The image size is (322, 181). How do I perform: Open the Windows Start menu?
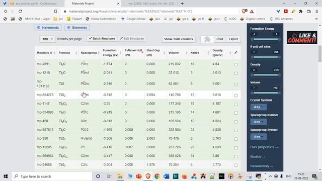coord(6,176)
